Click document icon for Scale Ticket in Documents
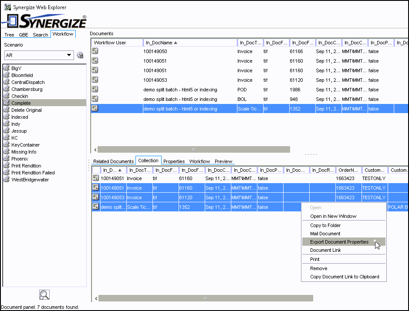The width and height of the screenshot is (409, 311). click(95, 108)
